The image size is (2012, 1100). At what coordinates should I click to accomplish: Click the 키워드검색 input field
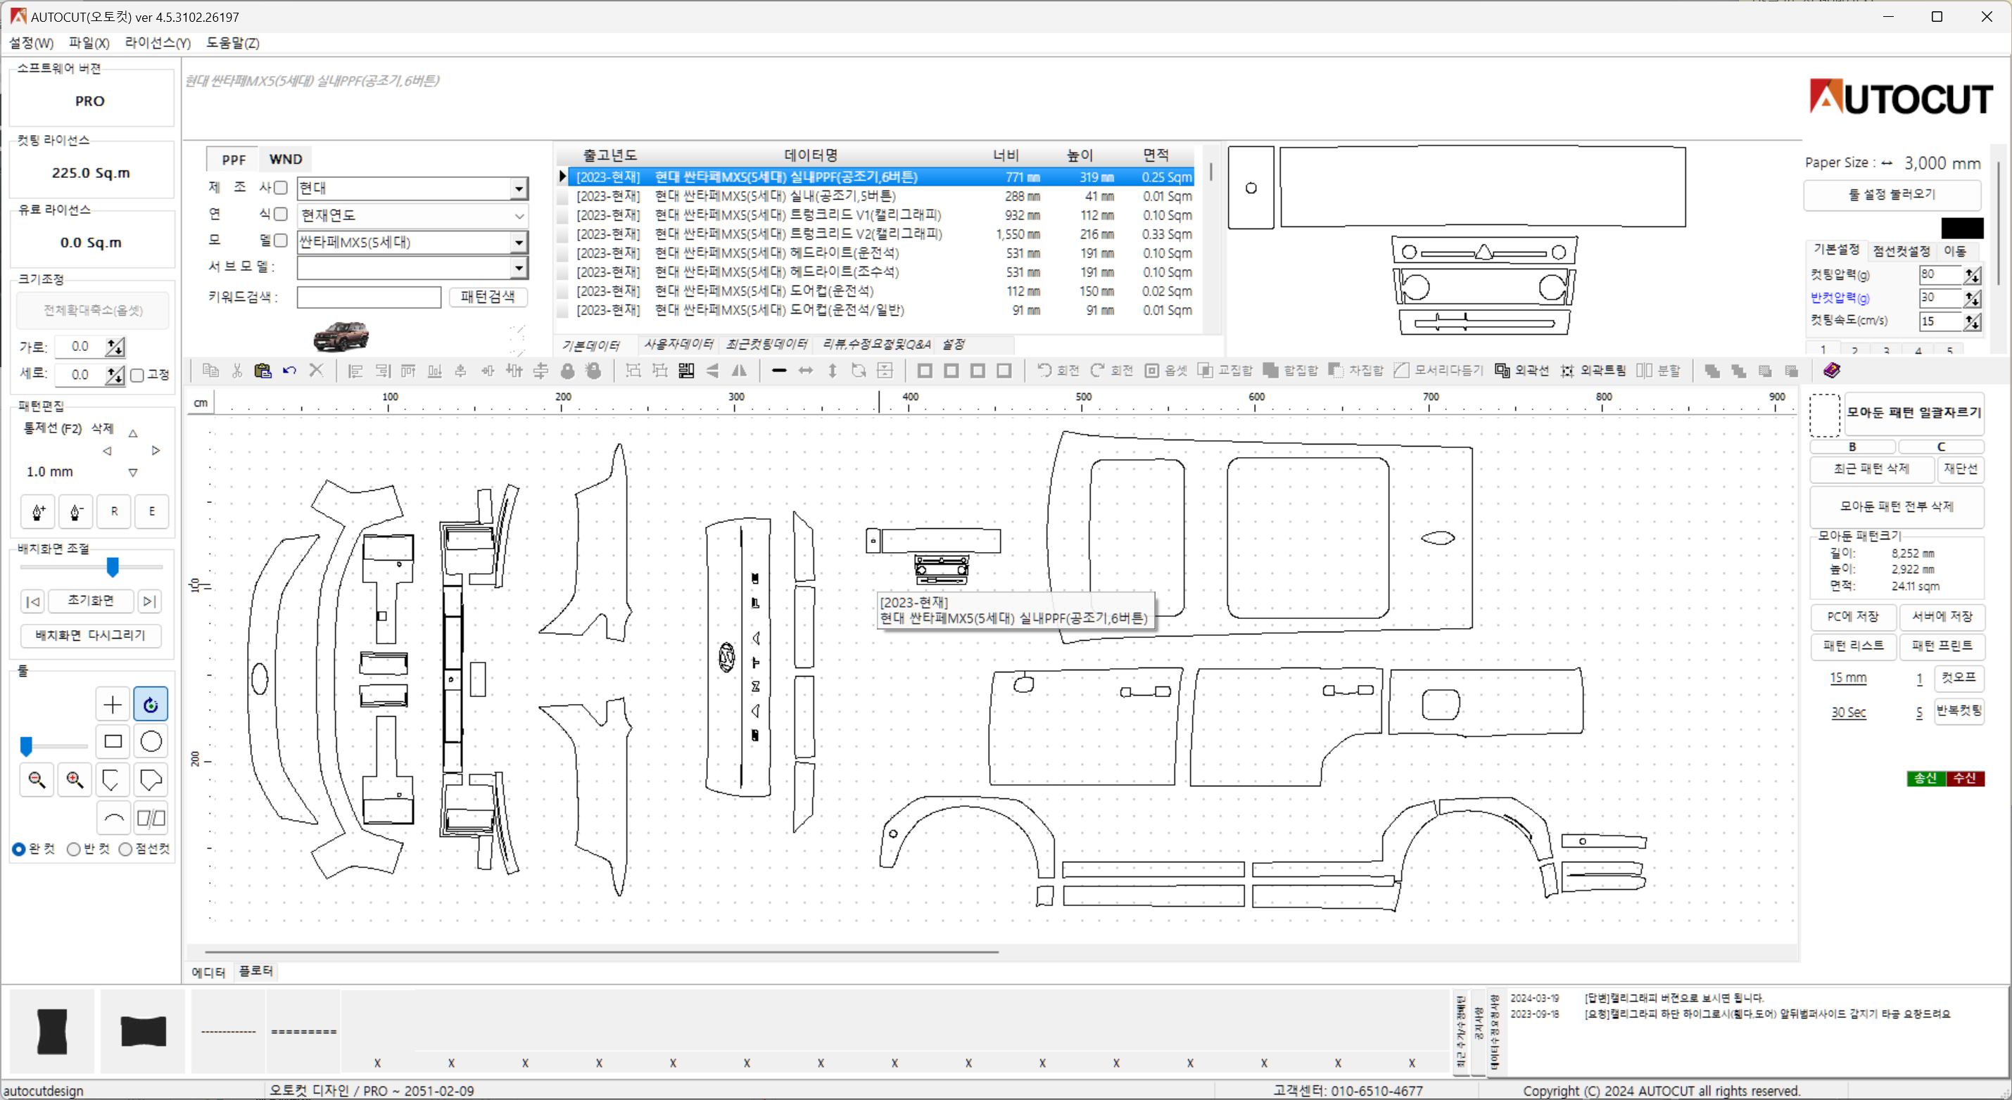[x=369, y=297]
